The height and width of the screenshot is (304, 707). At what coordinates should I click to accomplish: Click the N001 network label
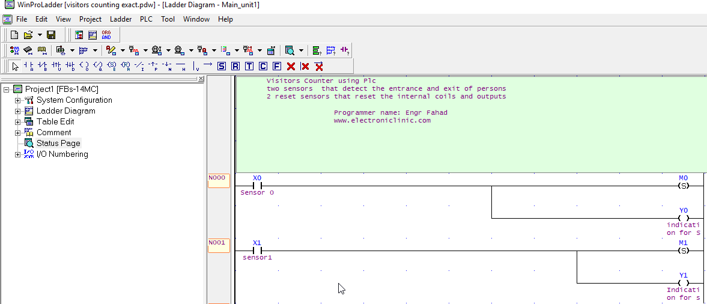[x=218, y=245]
